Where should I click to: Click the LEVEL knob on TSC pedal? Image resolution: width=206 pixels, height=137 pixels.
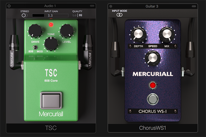coord(67,31)
